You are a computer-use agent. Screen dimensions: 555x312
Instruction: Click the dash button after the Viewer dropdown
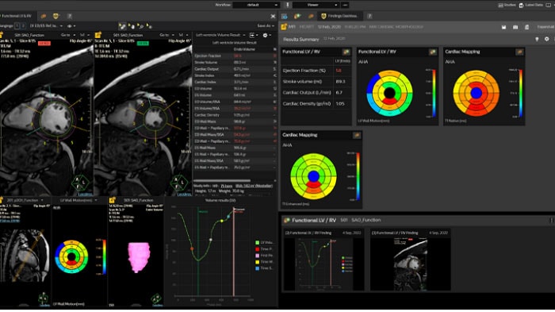(x=345, y=5)
